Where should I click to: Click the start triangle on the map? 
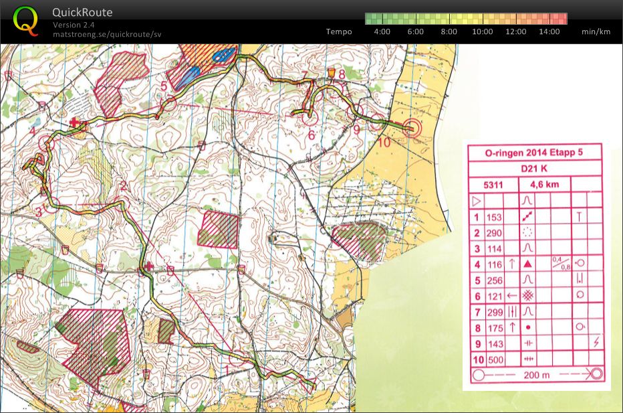pos(309,386)
